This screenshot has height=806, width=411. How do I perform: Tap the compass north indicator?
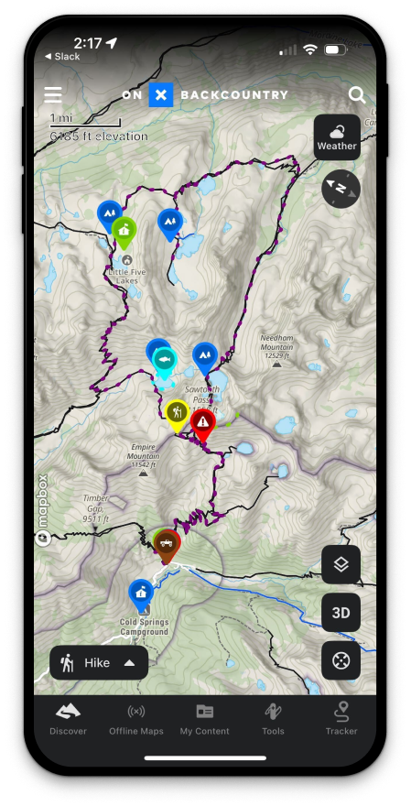tap(341, 189)
